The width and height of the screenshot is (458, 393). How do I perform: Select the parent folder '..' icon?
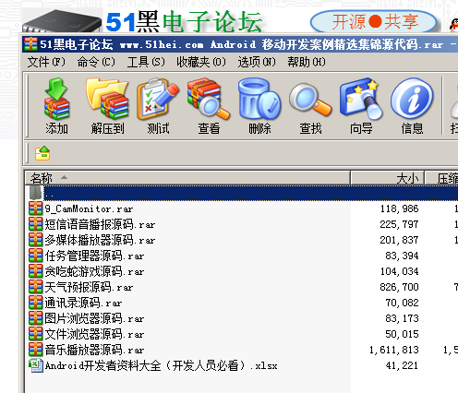click(35, 193)
